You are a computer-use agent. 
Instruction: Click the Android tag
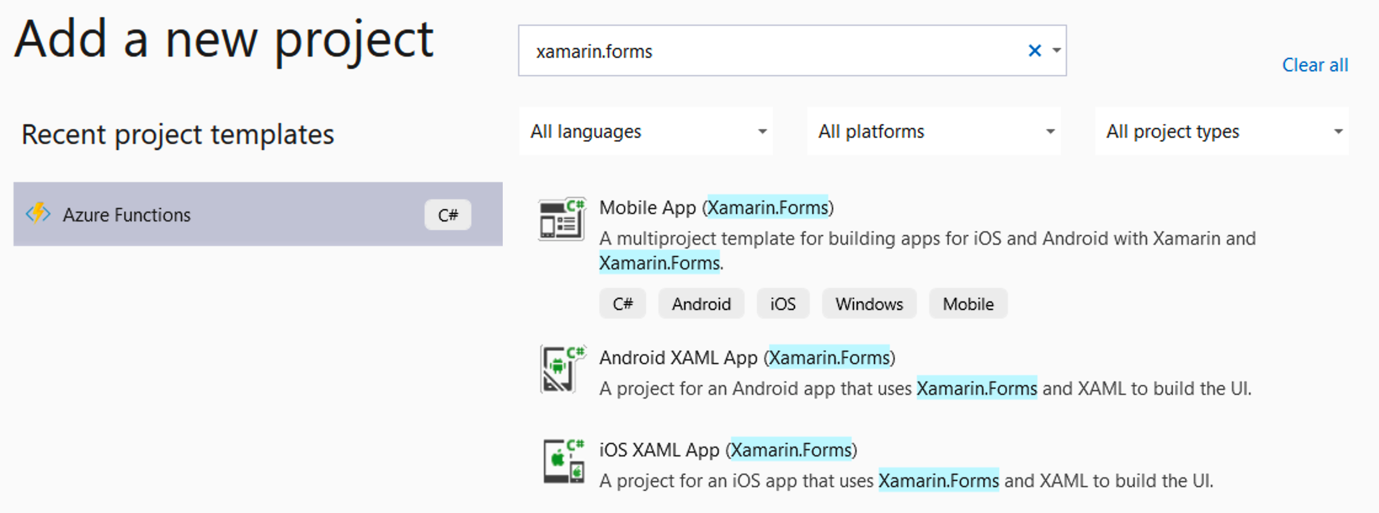[701, 304]
